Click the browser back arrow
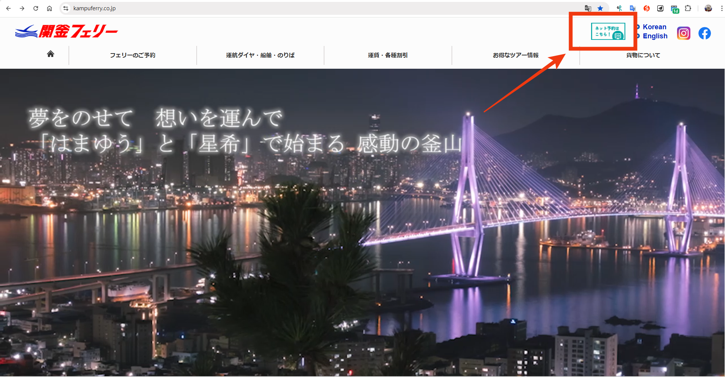The width and height of the screenshot is (725, 377). click(x=8, y=8)
